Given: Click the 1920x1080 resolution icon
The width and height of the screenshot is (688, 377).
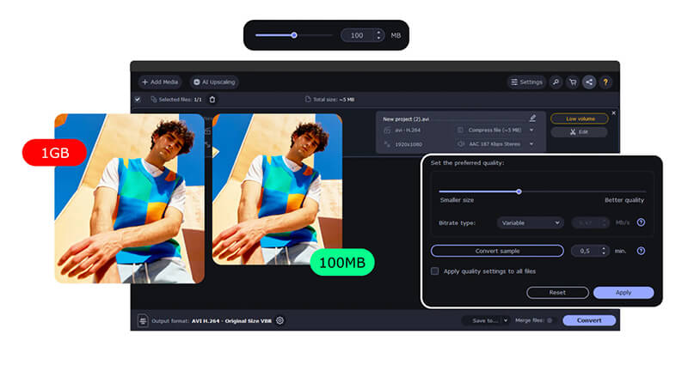Looking at the screenshot, I should coord(387,143).
